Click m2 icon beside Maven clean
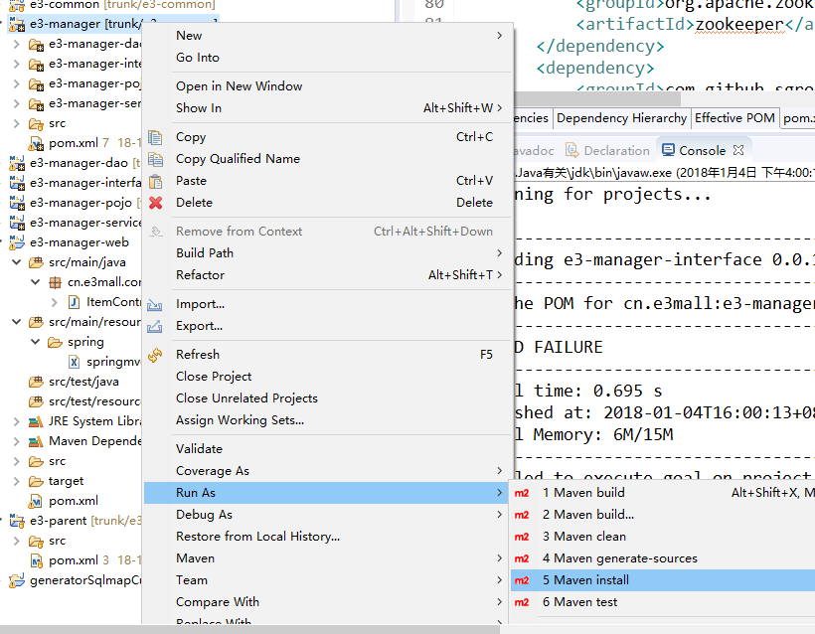 point(522,537)
